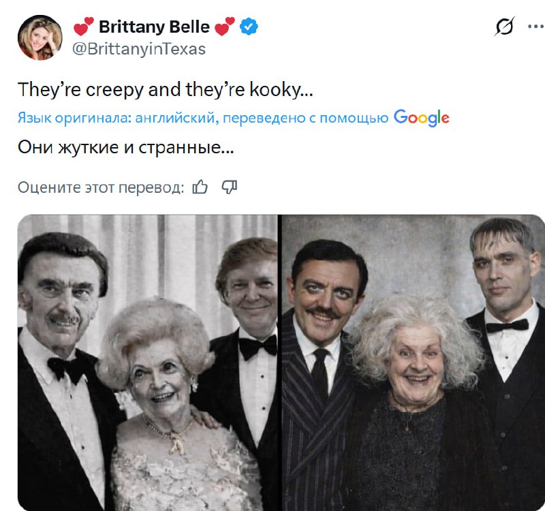The image size is (545, 511).
Task: Open the three-dot more options menu
Action: coord(535,27)
